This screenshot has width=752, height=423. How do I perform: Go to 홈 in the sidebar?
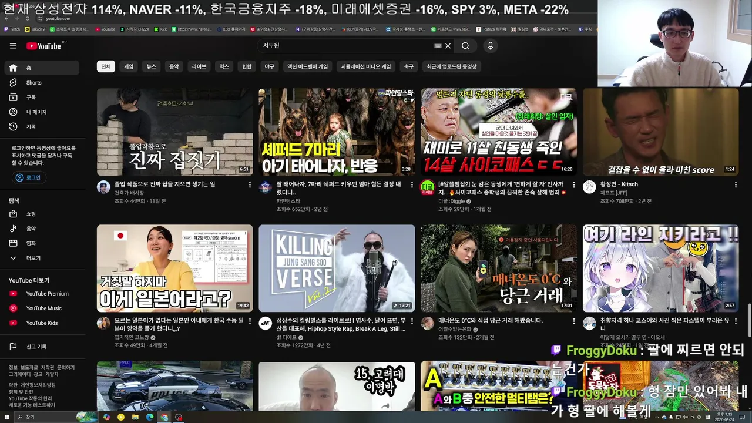coord(42,68)
